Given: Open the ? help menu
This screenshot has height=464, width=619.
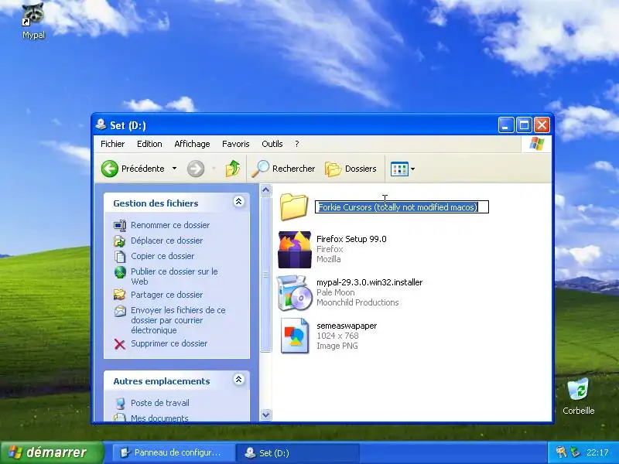Looking at the screenshot, I should click(x=297, y=144).
